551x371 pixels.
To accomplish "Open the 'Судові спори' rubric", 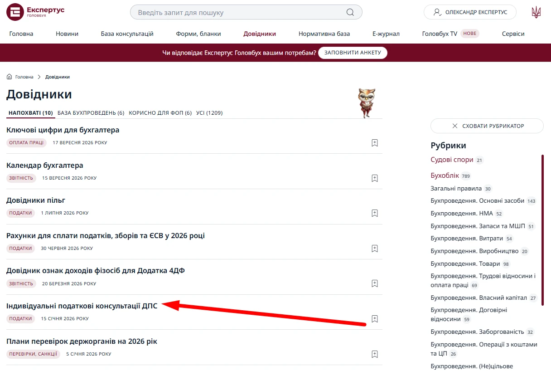I will tap(452, 160).
